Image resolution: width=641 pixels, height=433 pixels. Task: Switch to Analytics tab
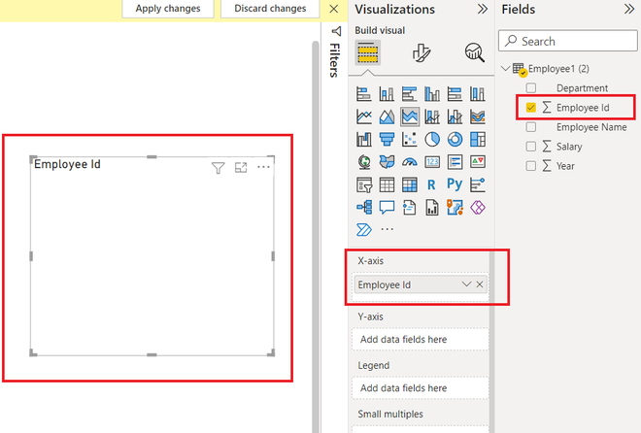pyautogui.click(x=474, y=52)
